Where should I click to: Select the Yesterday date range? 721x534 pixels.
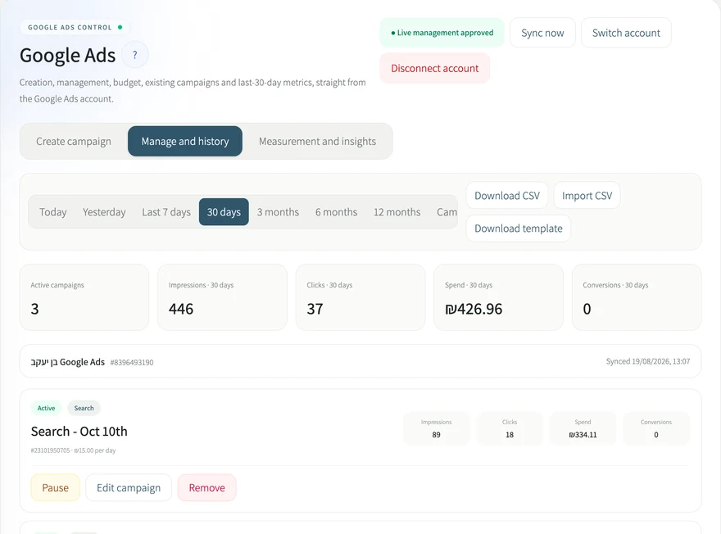coord(104,212)
